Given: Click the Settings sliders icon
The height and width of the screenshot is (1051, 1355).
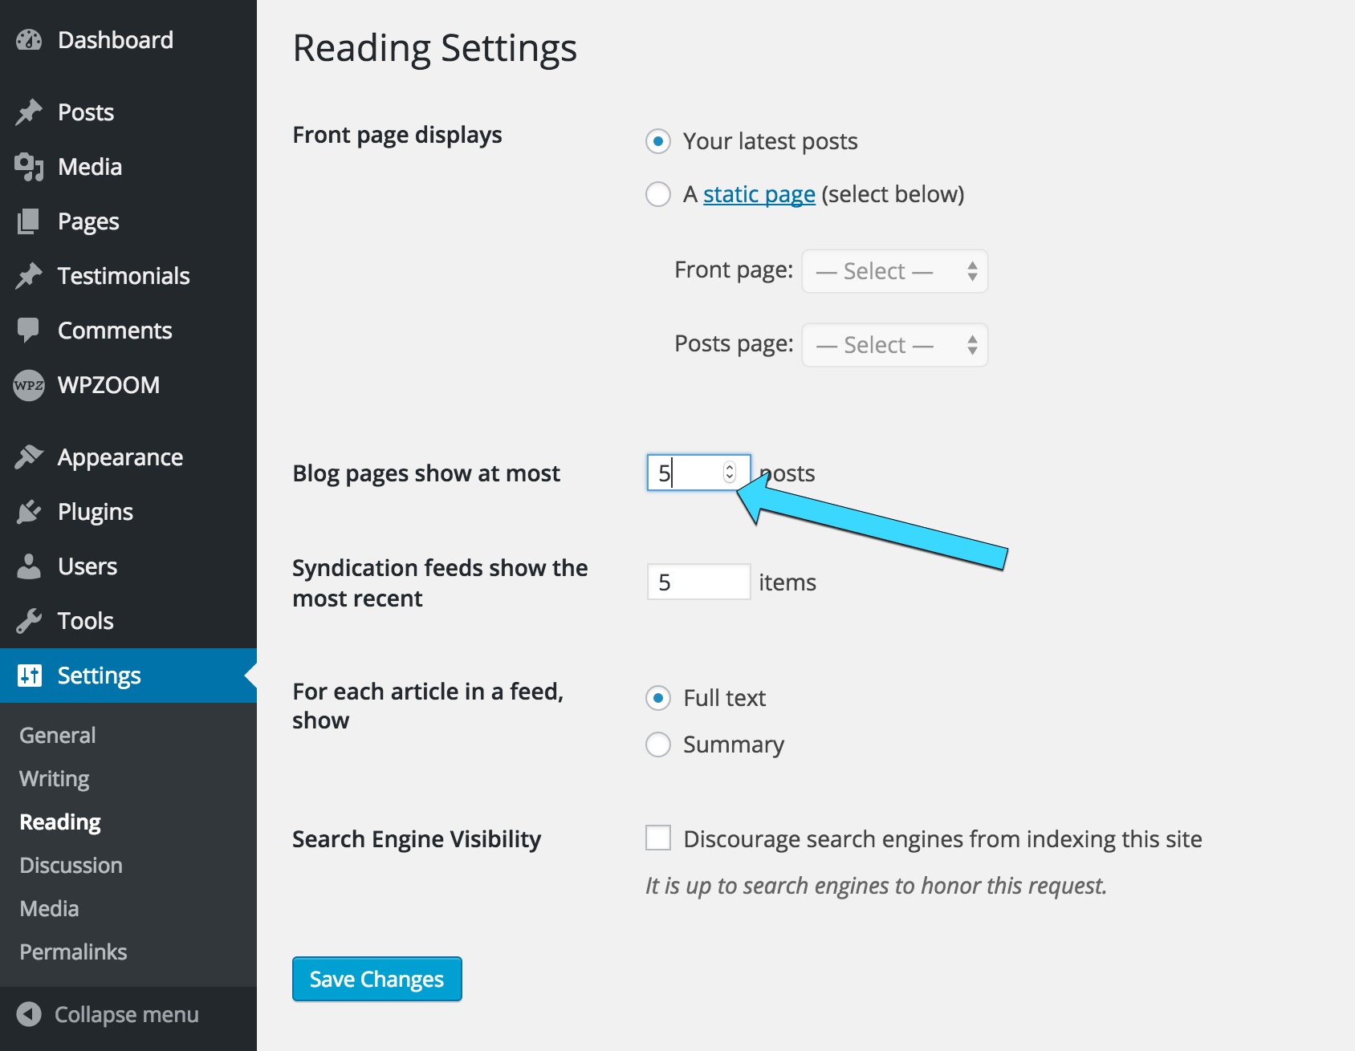Looking at the screenshot, I should click(29, 676).
